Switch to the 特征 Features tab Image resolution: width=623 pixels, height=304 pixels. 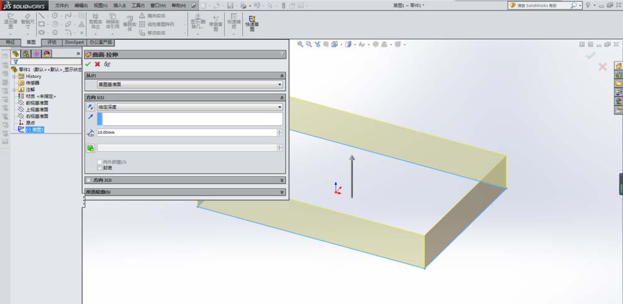11,42
